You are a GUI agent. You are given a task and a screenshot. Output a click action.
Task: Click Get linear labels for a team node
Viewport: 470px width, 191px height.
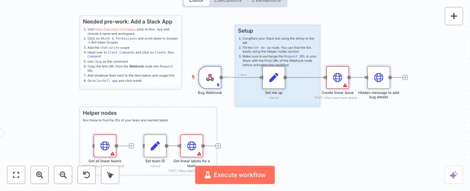tap(191, 146)
